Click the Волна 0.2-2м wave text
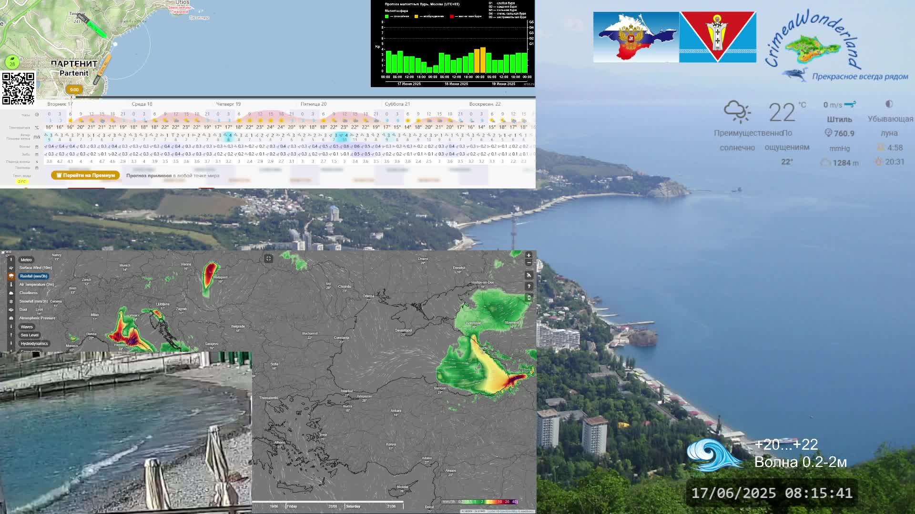Image resolution: width=915 pixels, height=514 pixels. [x=801, y=462]
